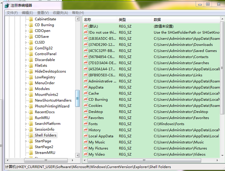
Task: Select the StreamMRU folder icon
Action: click(31, 153)
